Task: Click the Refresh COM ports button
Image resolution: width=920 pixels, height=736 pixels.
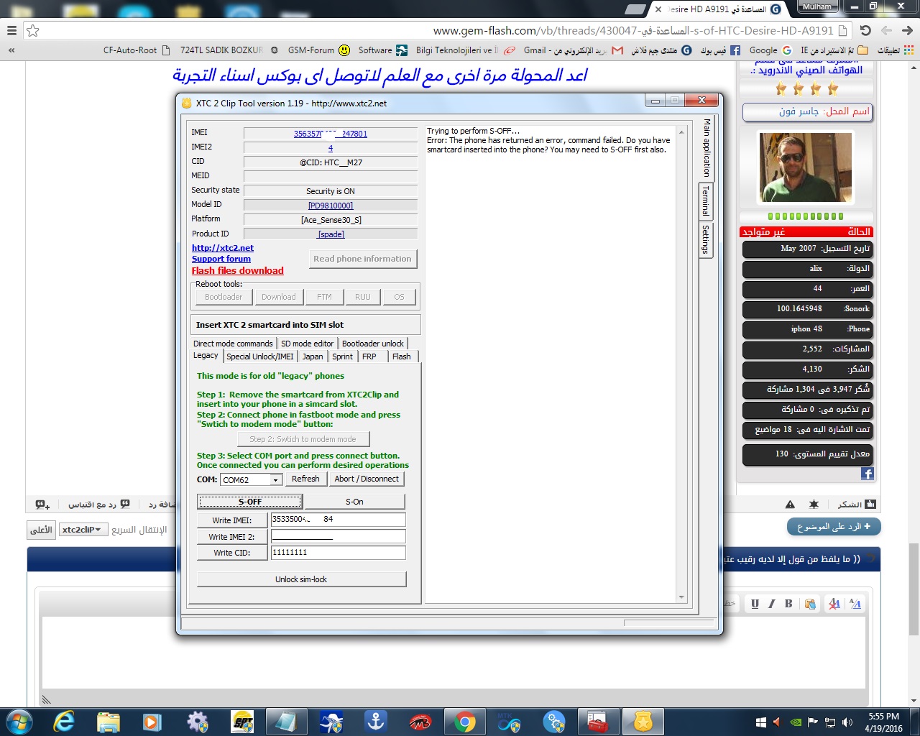Action: tap(305, 479)
